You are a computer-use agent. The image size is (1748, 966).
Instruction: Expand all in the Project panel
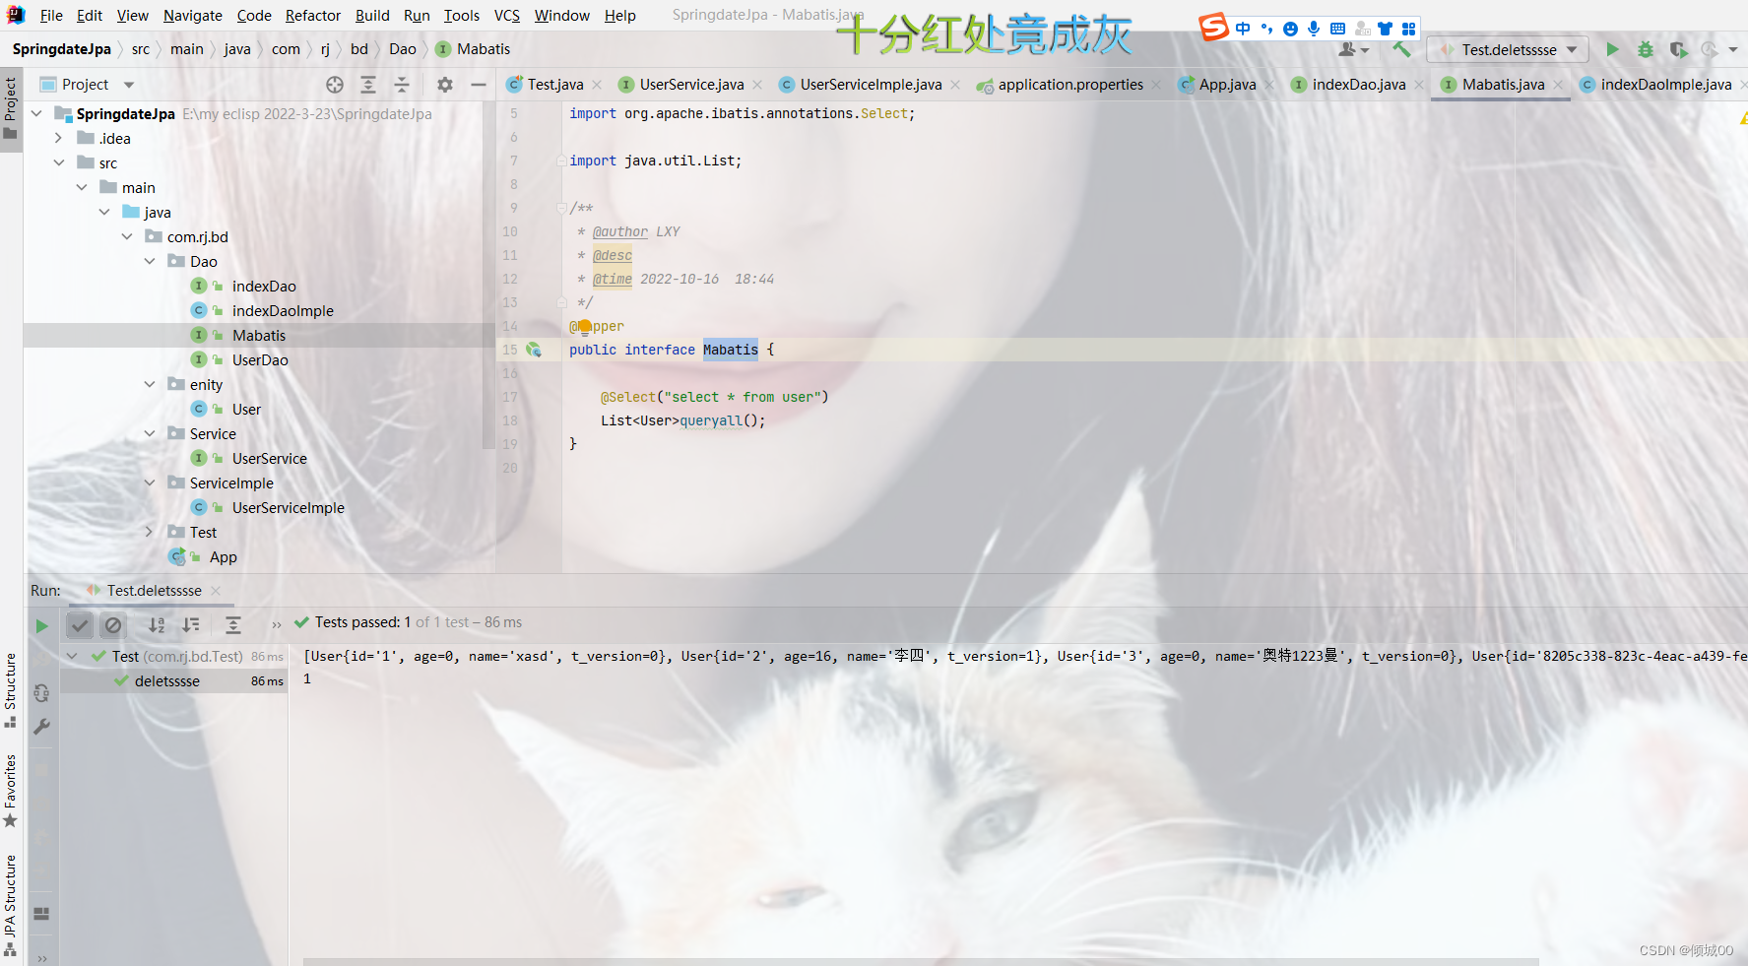[368, 85]
